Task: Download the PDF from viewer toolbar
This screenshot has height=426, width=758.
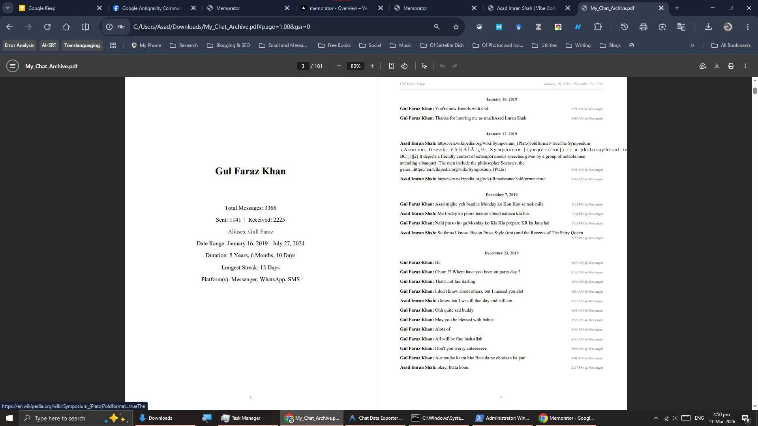Action: [x=717, y=66]
